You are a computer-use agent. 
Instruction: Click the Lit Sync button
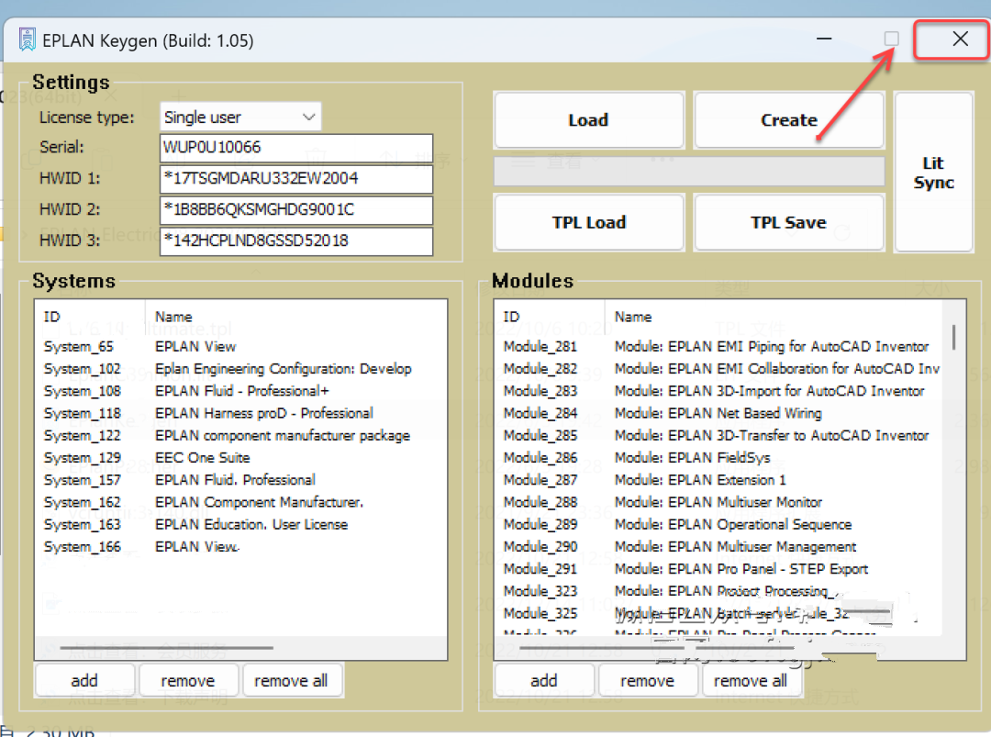(933, 172)
